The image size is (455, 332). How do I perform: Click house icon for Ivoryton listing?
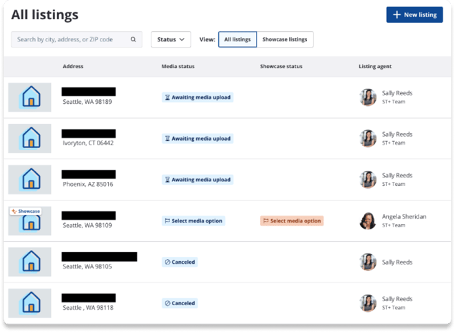click(x=30, y=138)
